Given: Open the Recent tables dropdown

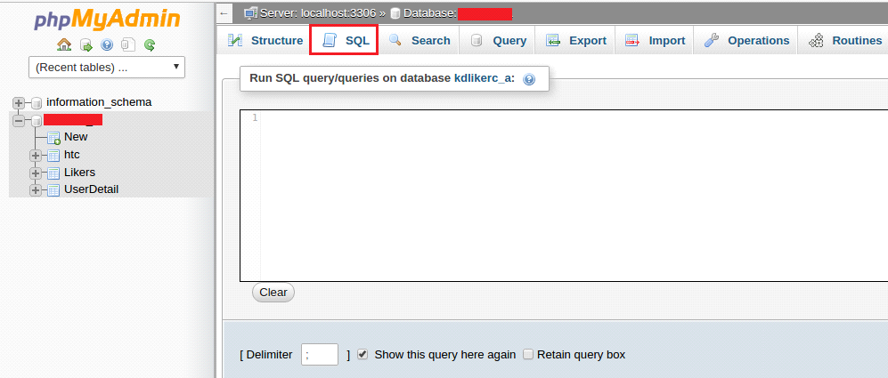Looking at the screenshot, I should 107,67.
